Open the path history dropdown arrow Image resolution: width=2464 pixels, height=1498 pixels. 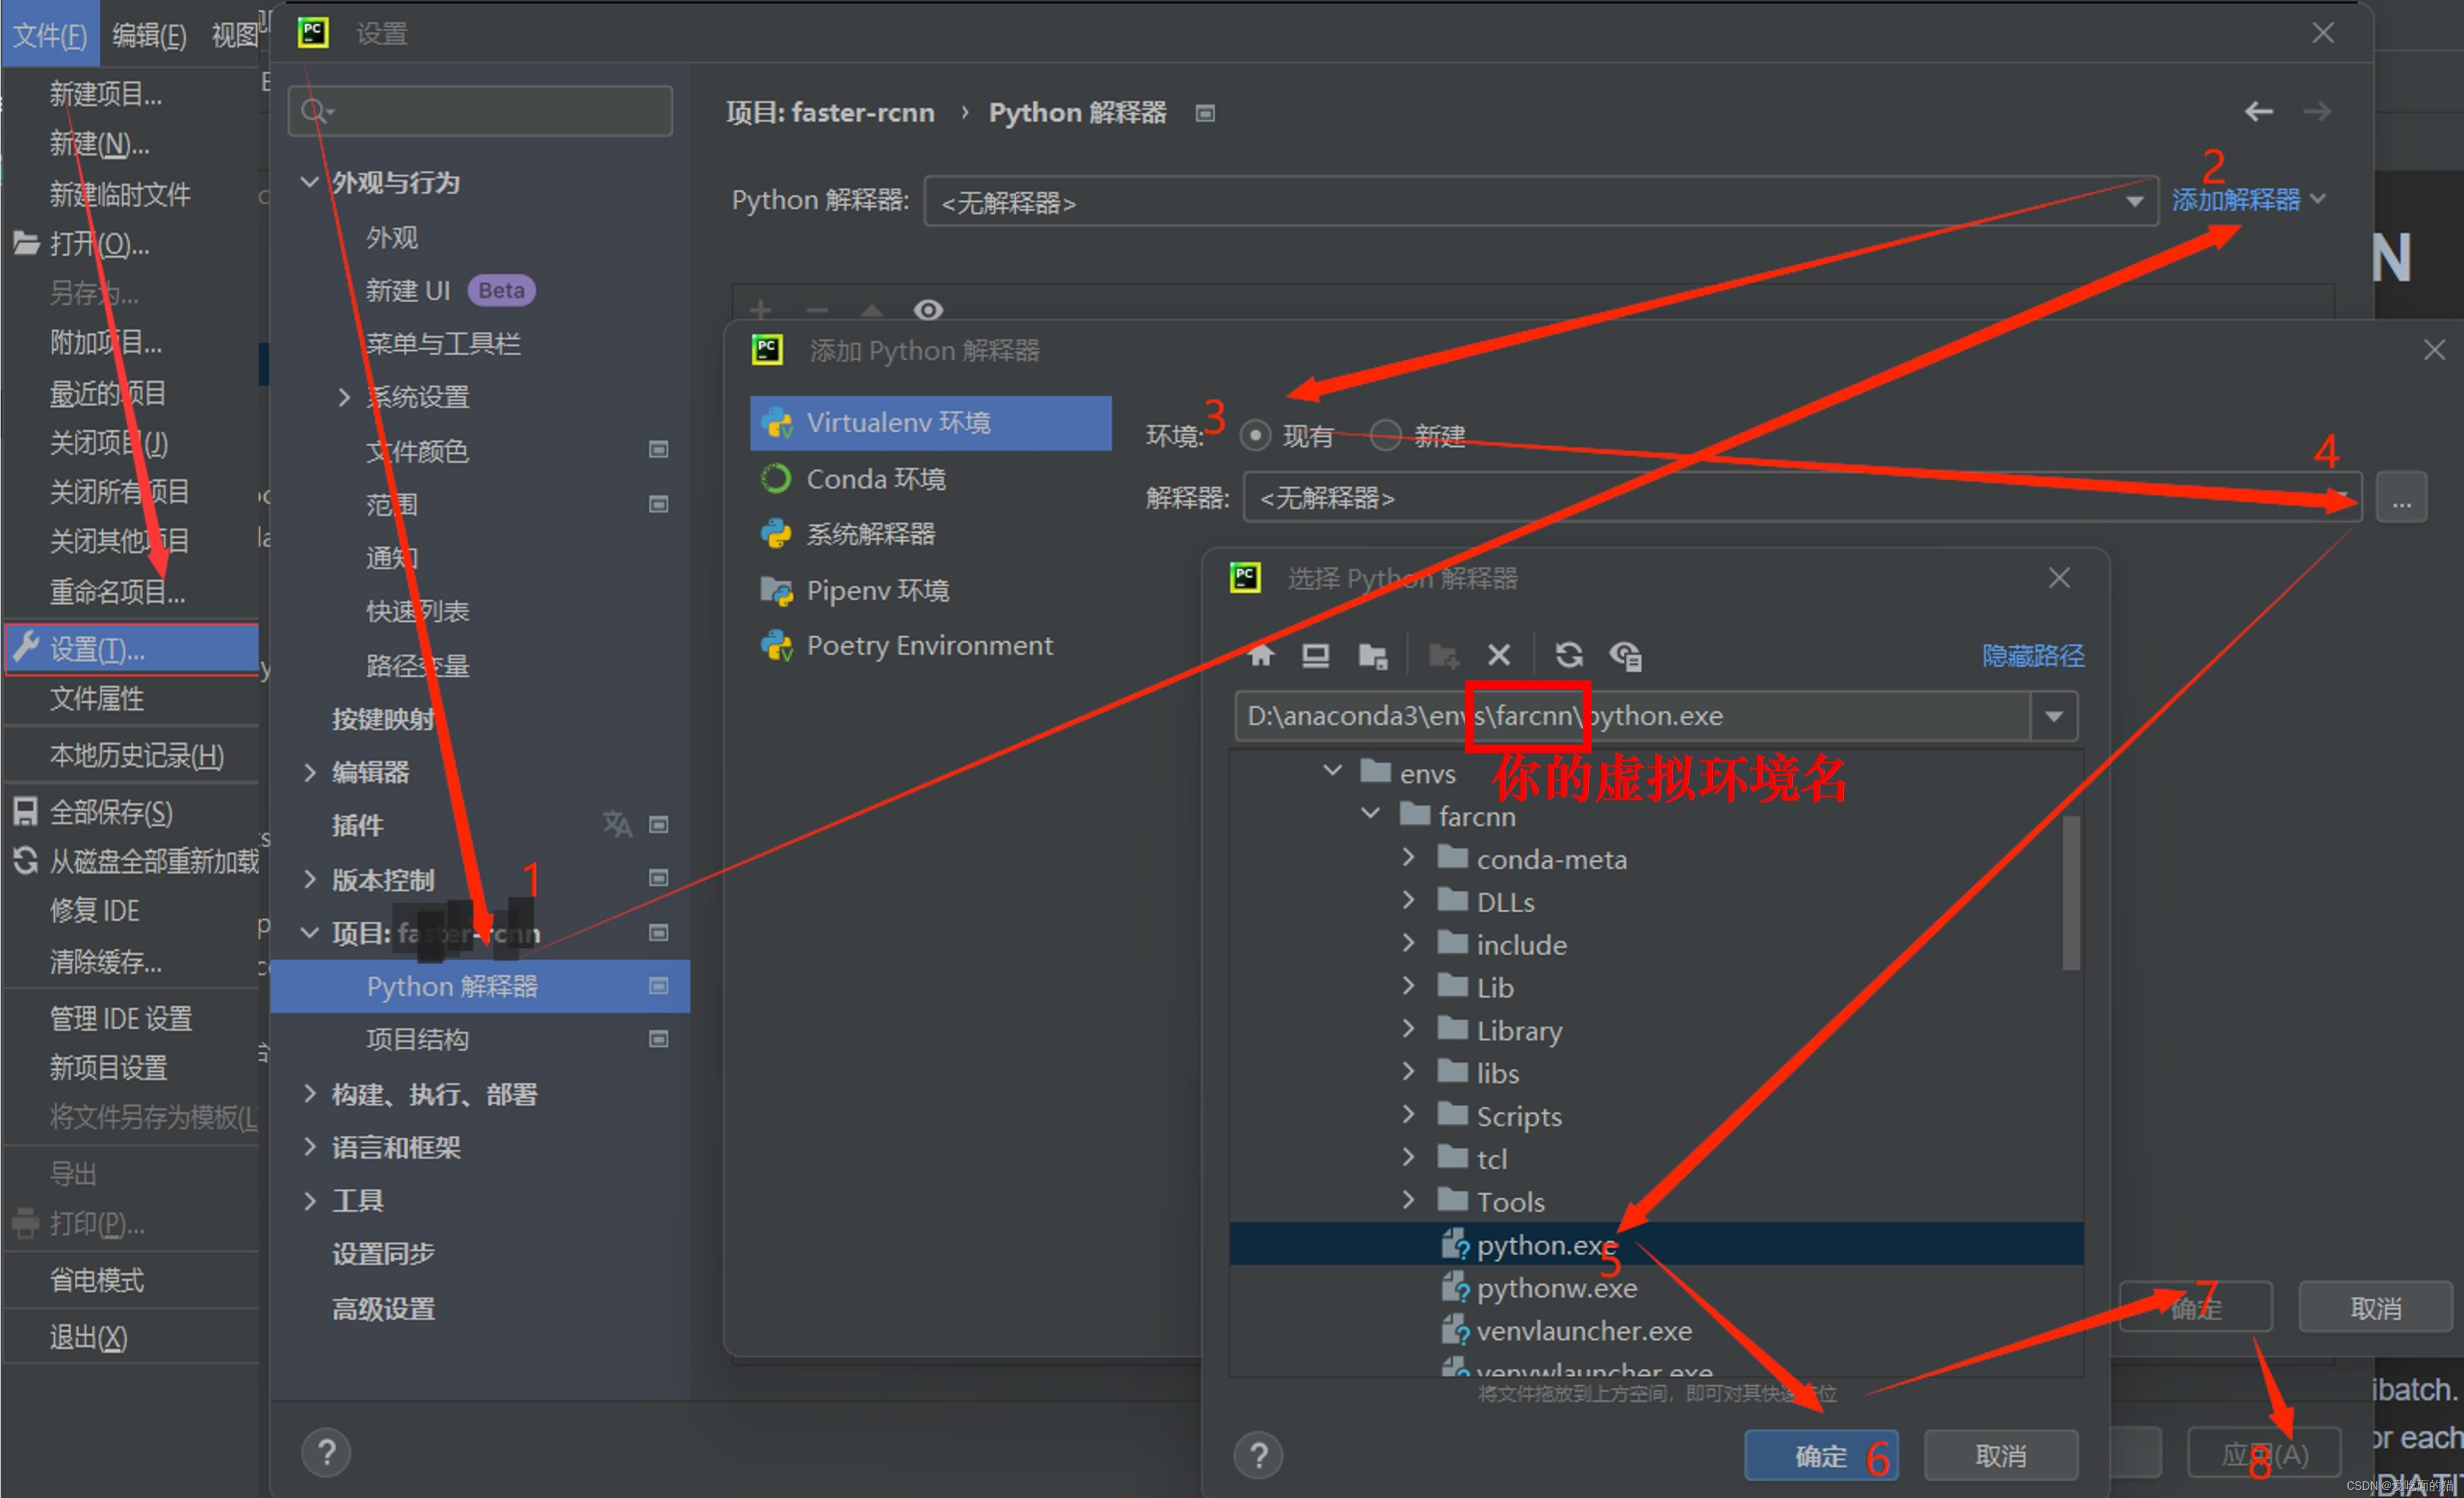(x=2053, y=716)
